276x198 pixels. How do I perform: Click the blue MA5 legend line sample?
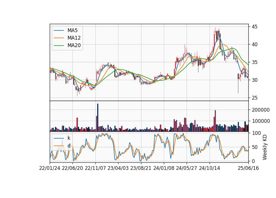(59, 30)
